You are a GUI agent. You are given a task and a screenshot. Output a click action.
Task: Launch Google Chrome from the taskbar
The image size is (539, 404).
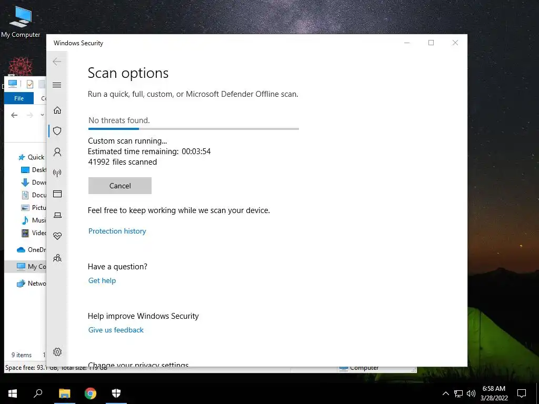pyautogui.click(x=91, y=393)
